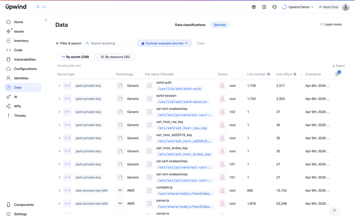
Task: Switch to Data classifications tab
Action: coord(190,25)
